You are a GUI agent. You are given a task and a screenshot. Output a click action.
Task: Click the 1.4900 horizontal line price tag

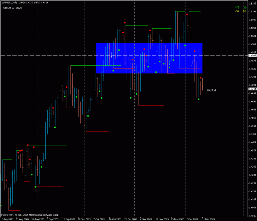(252, 55)
